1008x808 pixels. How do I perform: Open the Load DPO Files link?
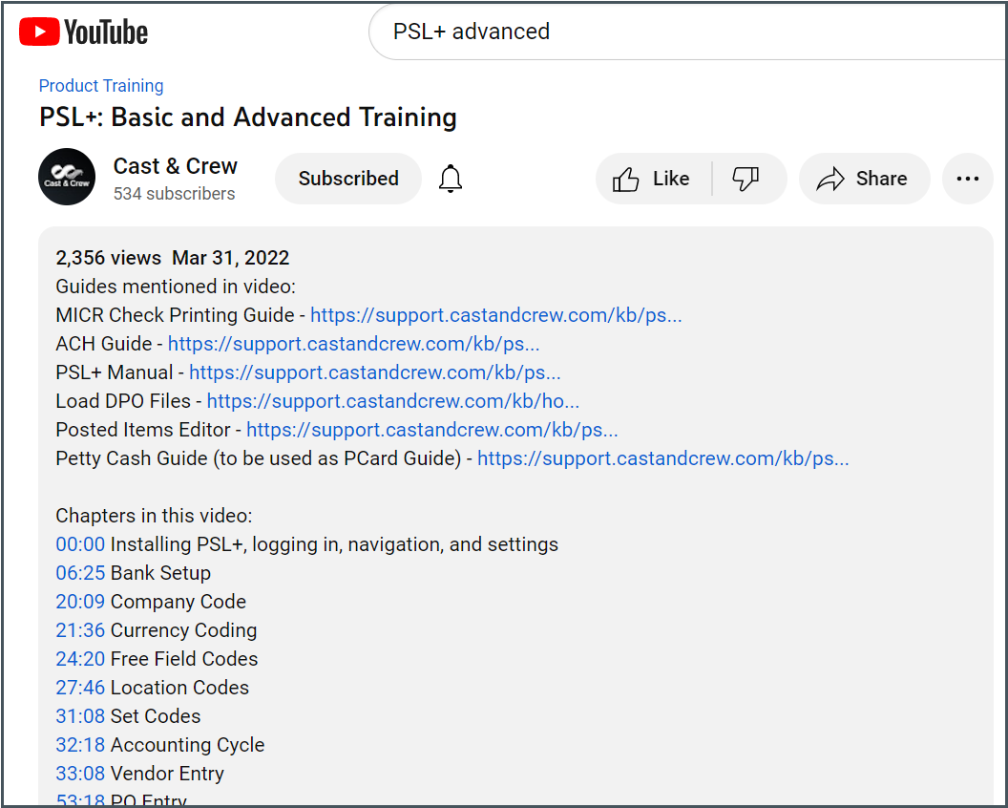click(x=392, y=401)
